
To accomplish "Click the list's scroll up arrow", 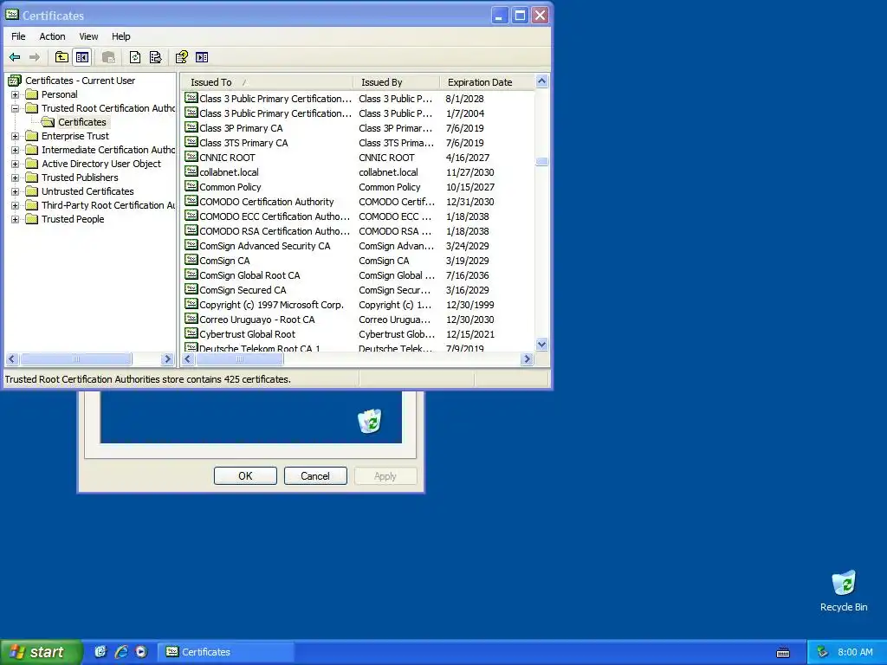I will coord(542,81).
